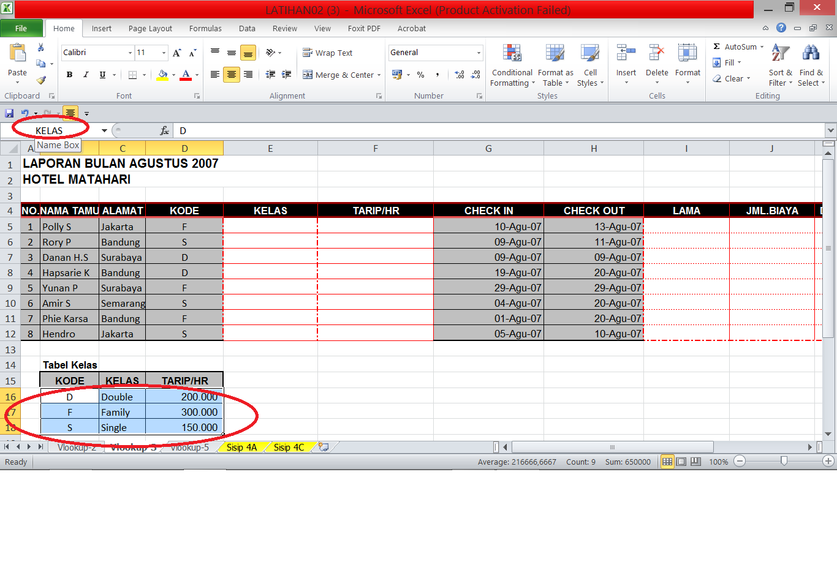Click the Fill Color bucket icon
The image size is (837, 562).
(162, 75)
